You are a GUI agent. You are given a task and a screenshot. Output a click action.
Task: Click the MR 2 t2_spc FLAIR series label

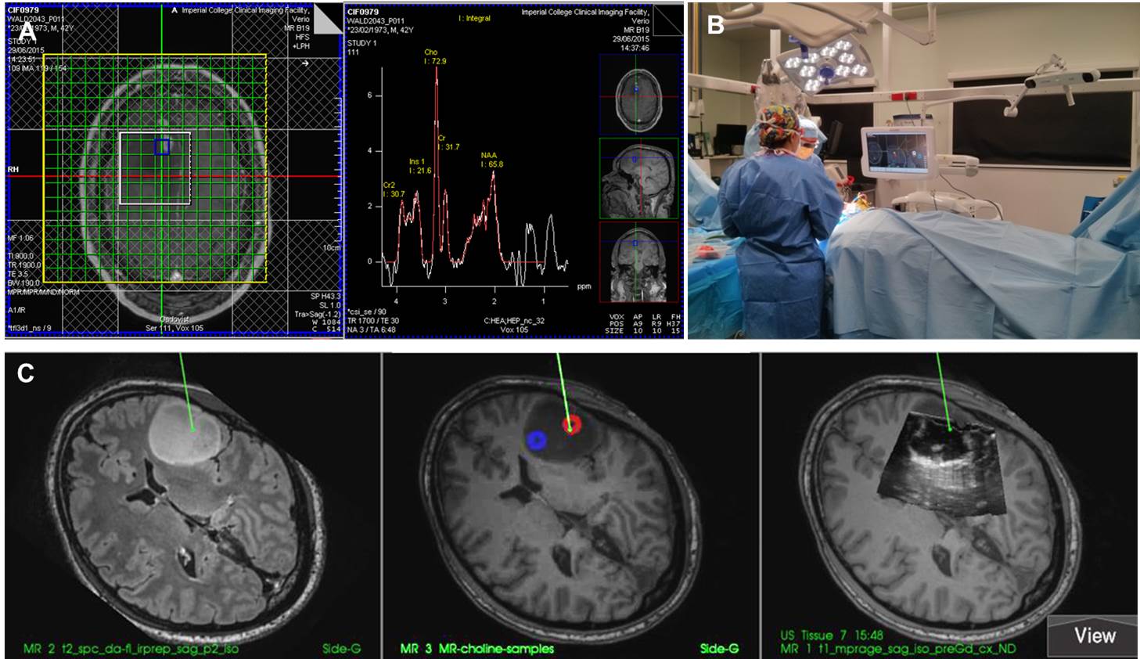click(131, 649)
